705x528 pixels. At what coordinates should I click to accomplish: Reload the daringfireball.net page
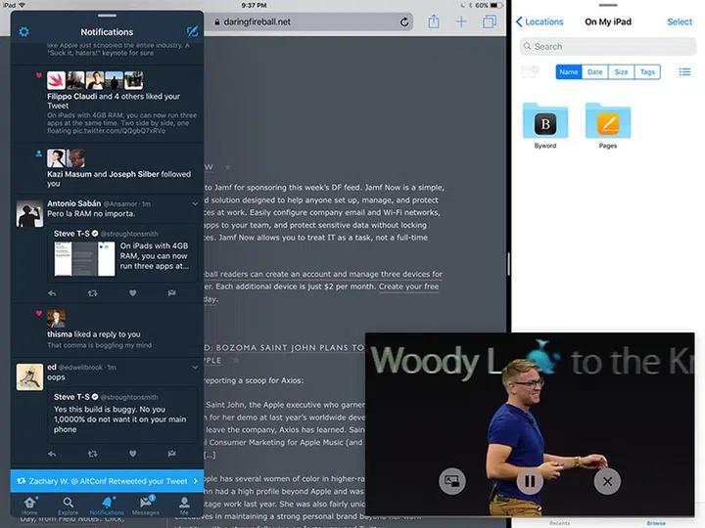(404, 22)
